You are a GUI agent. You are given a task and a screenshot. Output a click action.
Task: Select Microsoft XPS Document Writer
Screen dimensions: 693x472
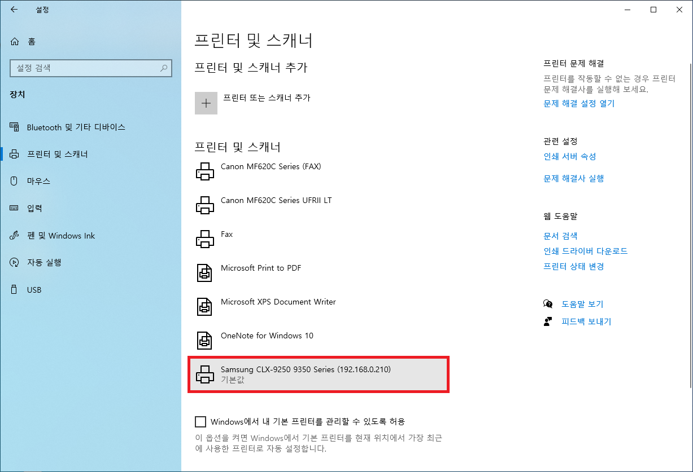pos(319,307)
